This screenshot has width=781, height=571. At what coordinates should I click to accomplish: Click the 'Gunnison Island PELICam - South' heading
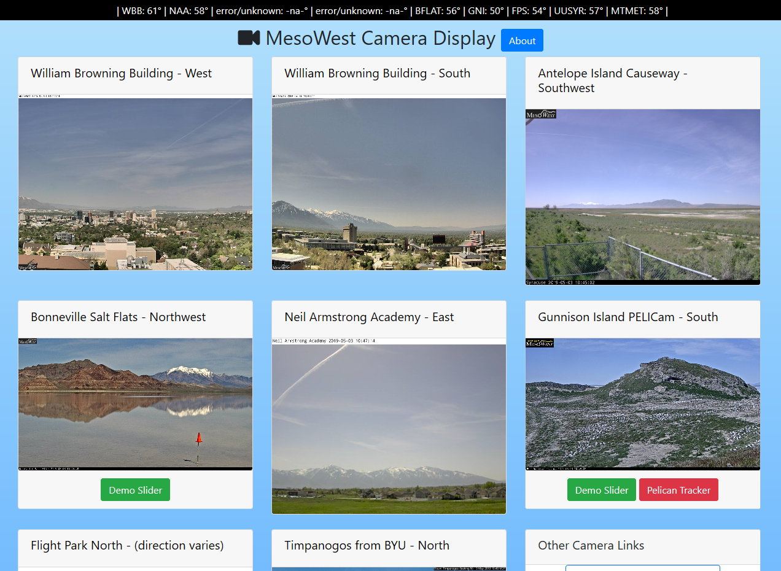(628, 317)
